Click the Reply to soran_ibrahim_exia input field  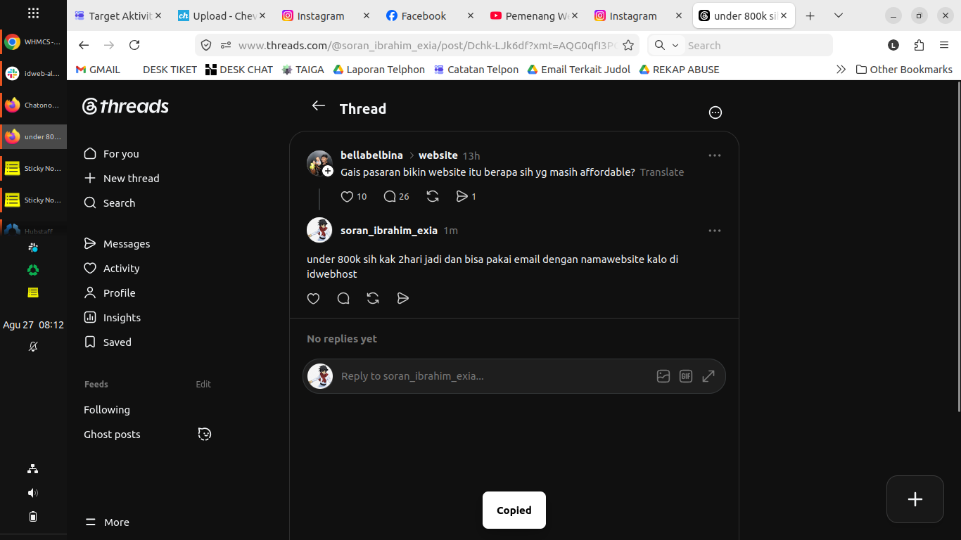click(492, 376)
